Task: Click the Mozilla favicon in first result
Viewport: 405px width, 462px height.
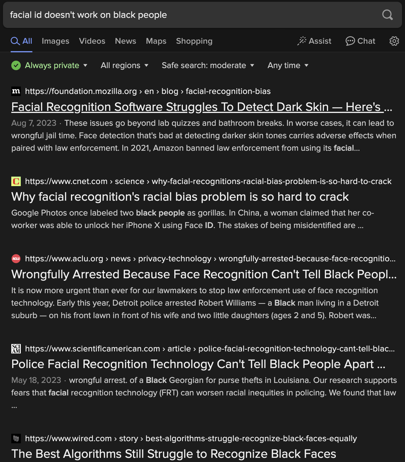Action: tap(16, 91)
